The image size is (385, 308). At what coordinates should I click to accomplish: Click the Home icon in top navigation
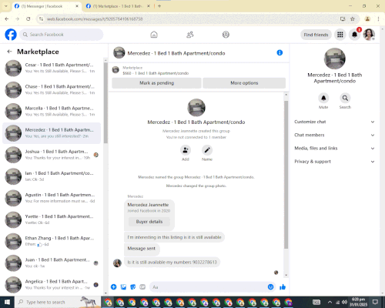(x=154, y=35)
